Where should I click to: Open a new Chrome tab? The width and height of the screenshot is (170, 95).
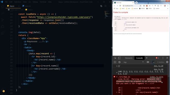[136, 3]
